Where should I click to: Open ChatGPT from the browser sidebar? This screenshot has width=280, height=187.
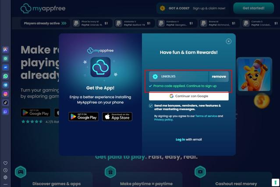click(5, 59)
